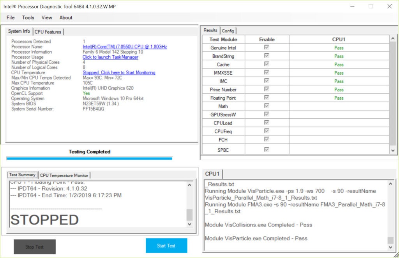Toggle the Genuine Intel enable checkbox
The image size is (399, 258).
(x=267, y=47)
